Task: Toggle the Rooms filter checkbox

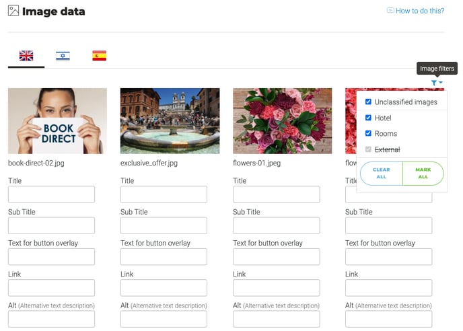Action: coord(368,133)
